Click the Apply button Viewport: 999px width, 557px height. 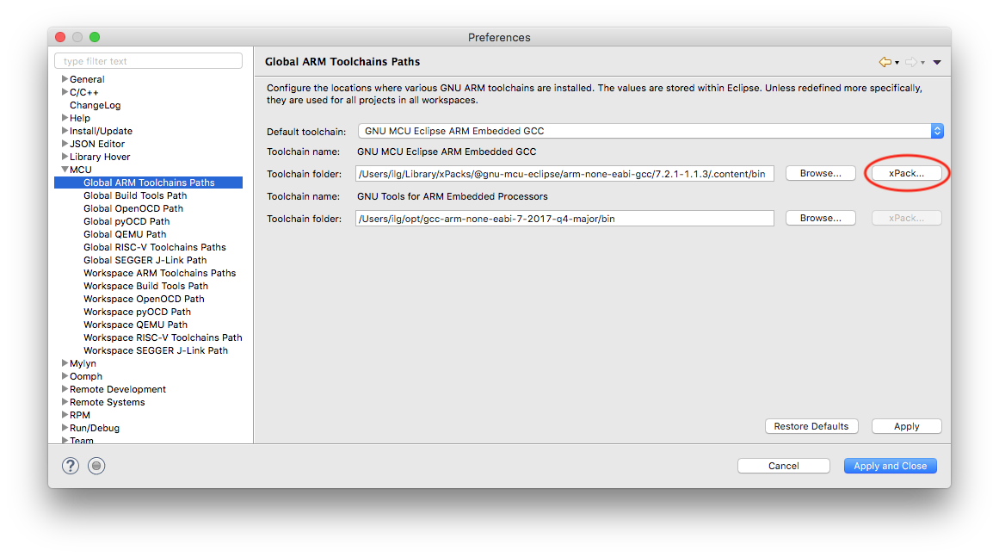907,426
